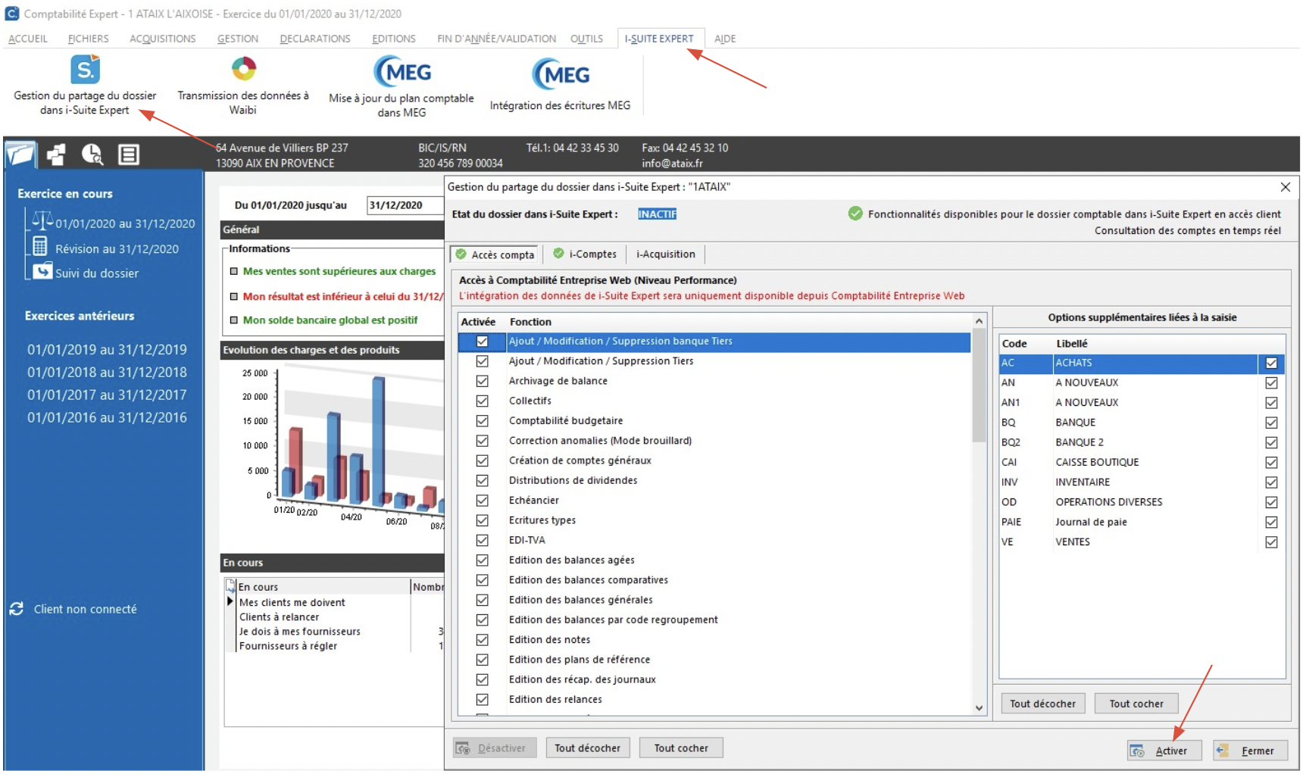
Task: Click the green check icon beside Fonctionnalités disponibles
Action: coord(855,214)
